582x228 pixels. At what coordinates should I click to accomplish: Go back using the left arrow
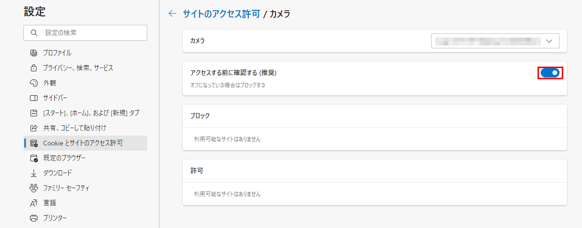coord(172,14)
